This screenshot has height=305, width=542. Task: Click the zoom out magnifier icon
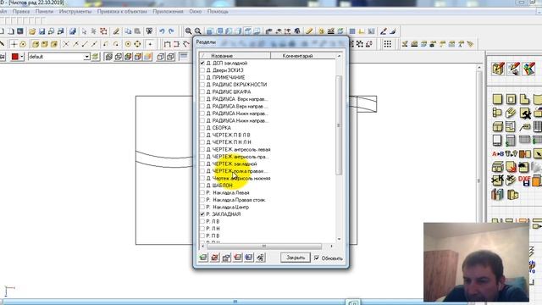click(x=197, y=31)
